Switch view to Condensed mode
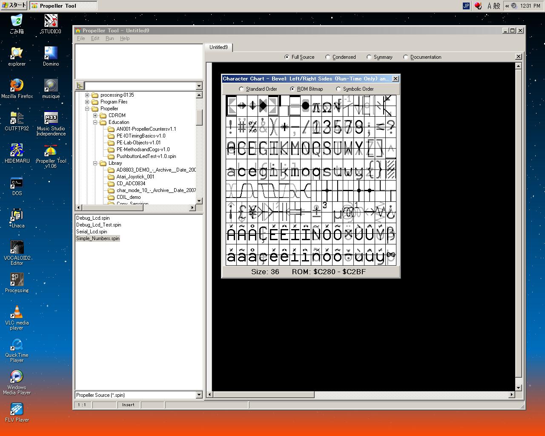This screenshot has height=436, width=545. pyautogui.click(x=328, y=57)
